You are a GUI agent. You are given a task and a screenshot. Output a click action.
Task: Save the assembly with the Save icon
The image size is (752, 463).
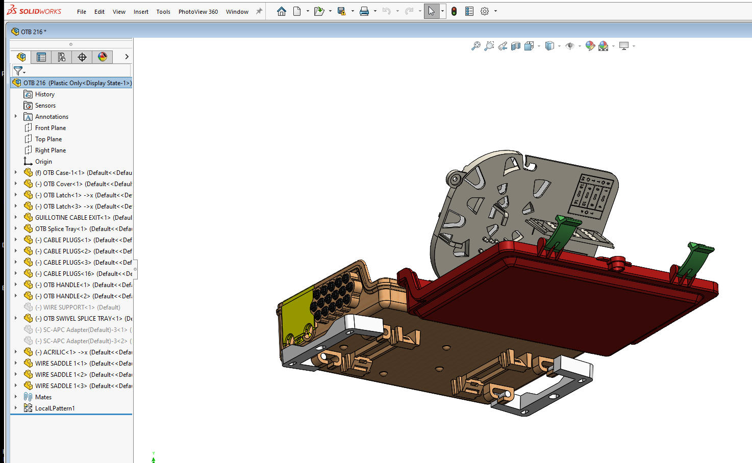[x=341, y=11]
